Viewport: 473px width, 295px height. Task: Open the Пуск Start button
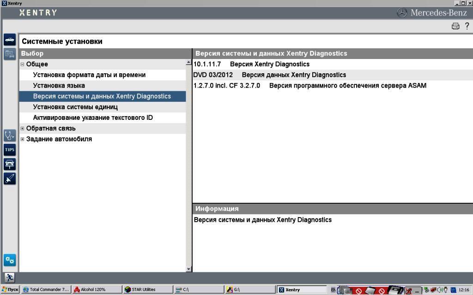tap(10, 289)
